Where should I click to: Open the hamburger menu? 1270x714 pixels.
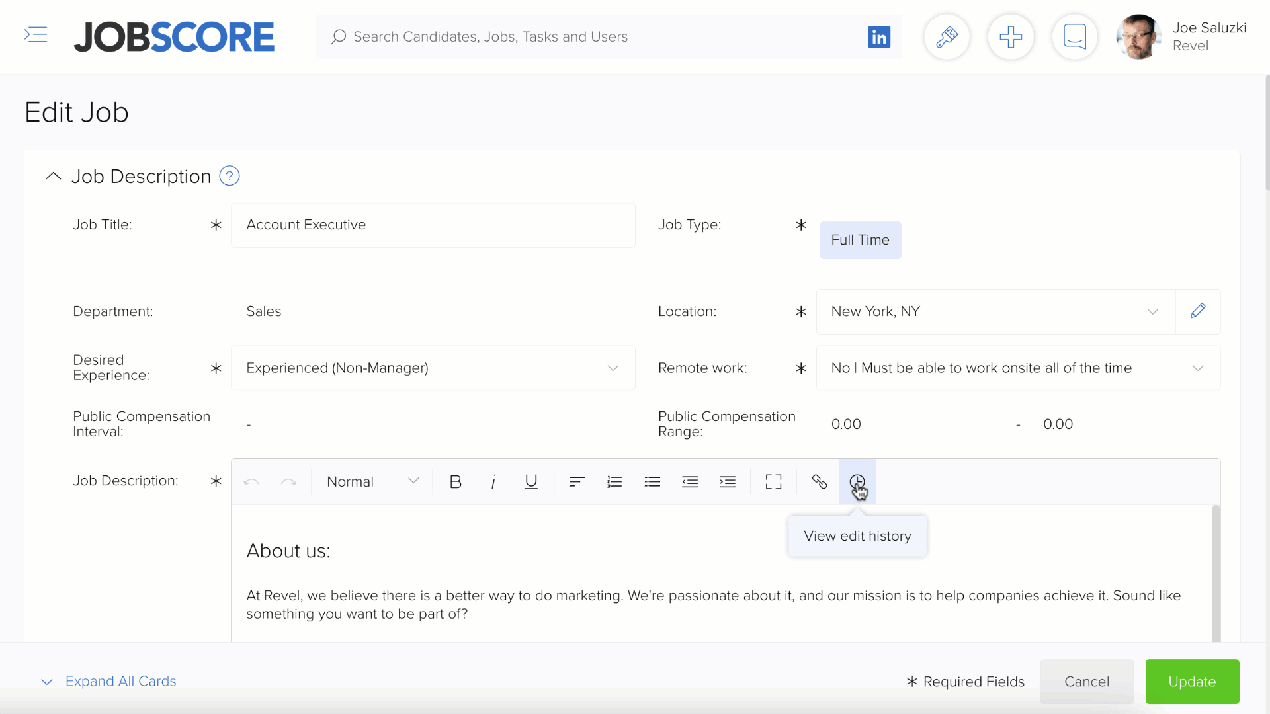tap(36, 35)
